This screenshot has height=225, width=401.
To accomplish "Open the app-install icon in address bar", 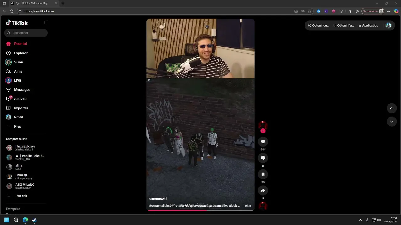I will 296,11.
